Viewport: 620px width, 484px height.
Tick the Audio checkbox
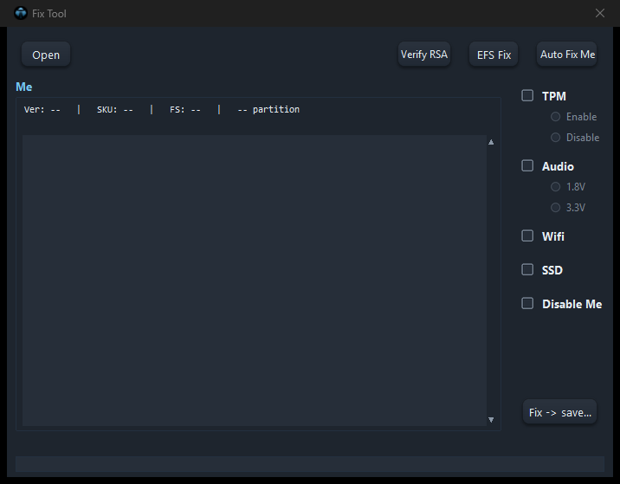pyautogui.click(x=527, y=165)
